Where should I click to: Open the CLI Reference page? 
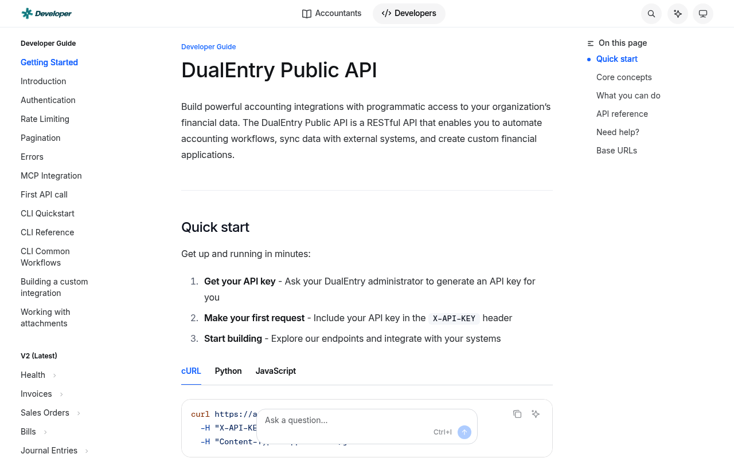coord(48,232)
